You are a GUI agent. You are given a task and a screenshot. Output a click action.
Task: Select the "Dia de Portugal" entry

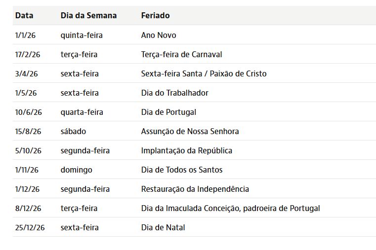[x=168, y=112]
